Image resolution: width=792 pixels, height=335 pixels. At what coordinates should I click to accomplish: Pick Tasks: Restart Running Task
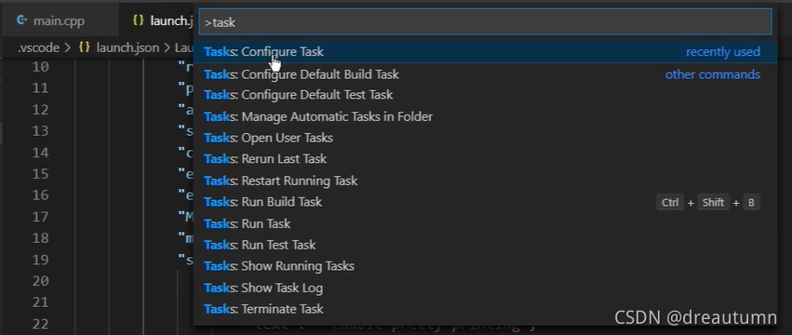coord(485,181)
